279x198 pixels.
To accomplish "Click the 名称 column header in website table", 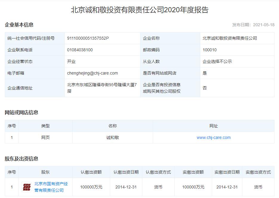I will coord(112,126).
